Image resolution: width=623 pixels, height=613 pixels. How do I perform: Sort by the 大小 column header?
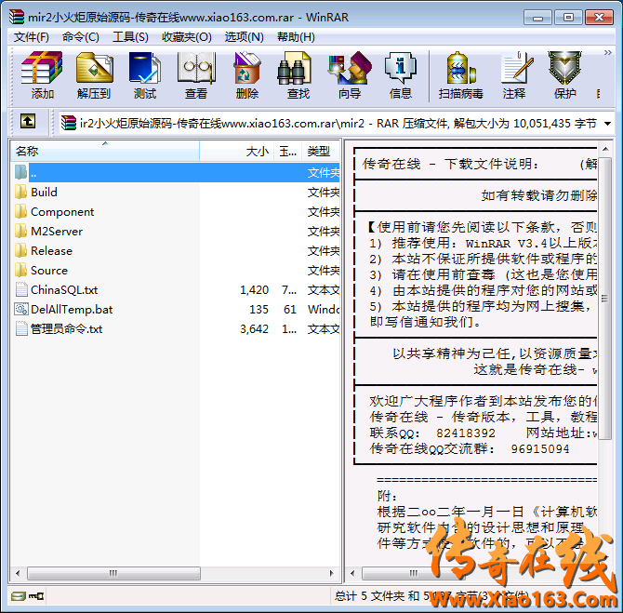point(236,151)
